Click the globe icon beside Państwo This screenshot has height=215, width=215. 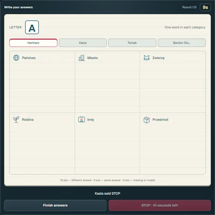pyautogui.click(x=16, y=58)
